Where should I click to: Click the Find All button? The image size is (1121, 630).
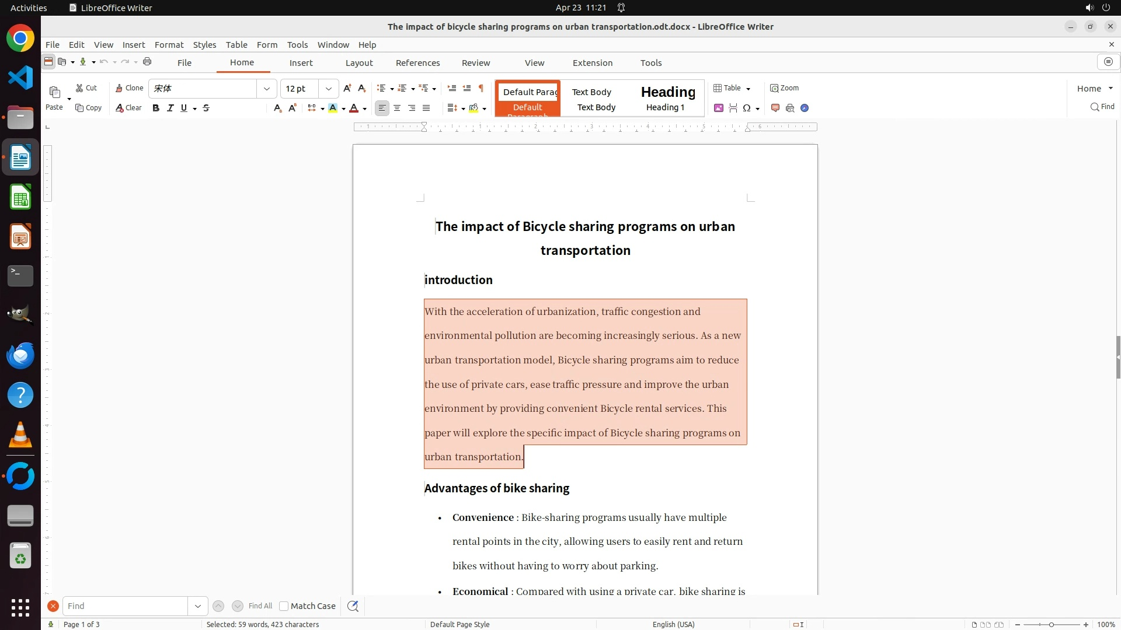tap(260, 606)
